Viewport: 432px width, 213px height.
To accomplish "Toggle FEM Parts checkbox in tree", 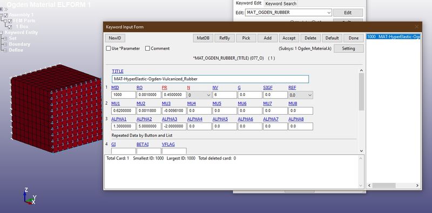I will tap(10, 21).
